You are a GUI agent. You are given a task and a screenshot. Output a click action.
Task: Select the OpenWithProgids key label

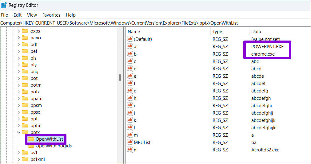pos(54,146)
